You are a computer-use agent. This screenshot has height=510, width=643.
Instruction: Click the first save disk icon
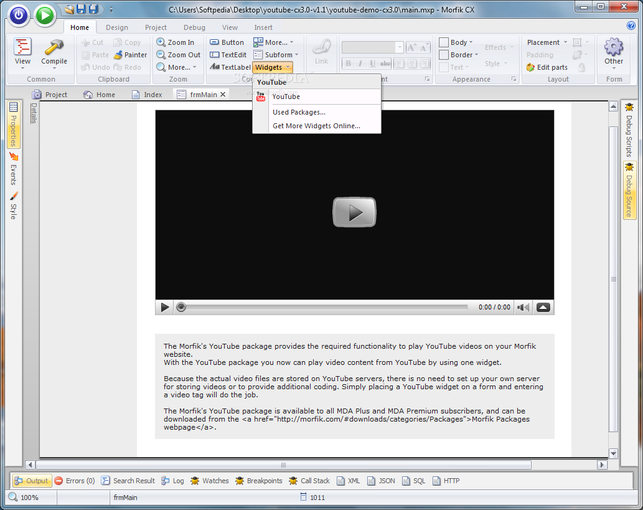pyautogui.click(x=81, y=9)
